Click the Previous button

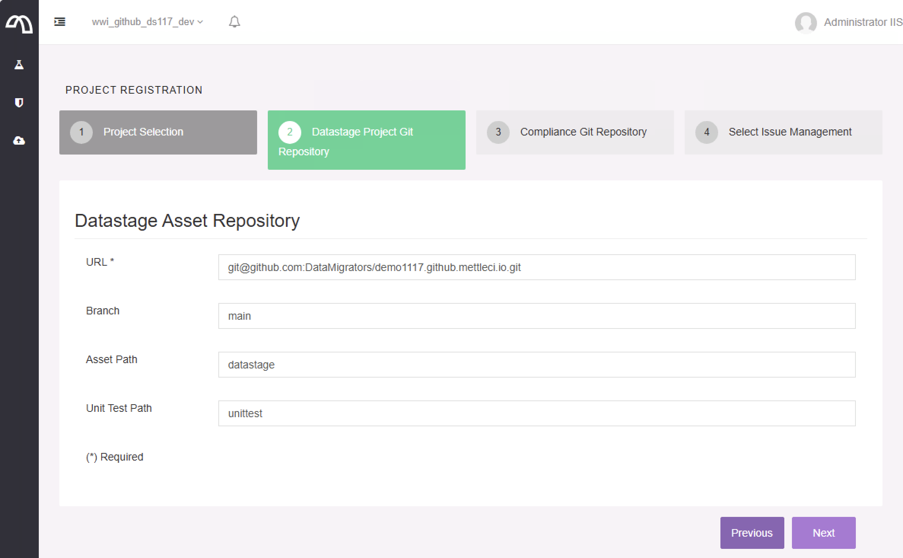click(x=752, y=532)
